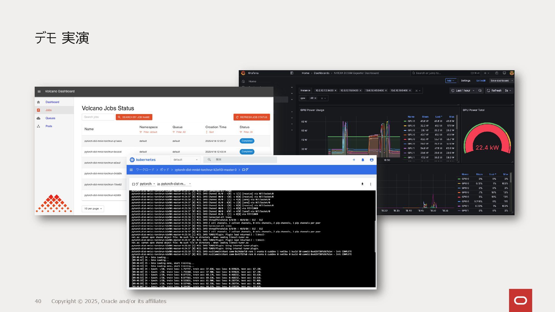This screenshot has height=312, width=555.
Task: Open the Last 1 hour time picker
Action: pyautogui.click(x=463, y=90)
